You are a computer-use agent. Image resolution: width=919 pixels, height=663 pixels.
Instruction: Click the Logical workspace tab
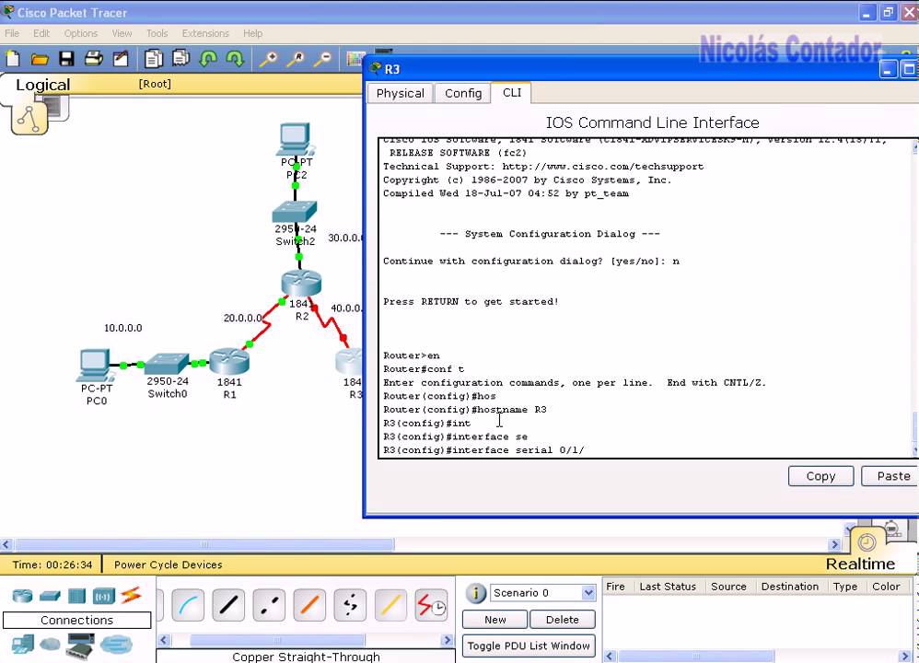point(42,85)
